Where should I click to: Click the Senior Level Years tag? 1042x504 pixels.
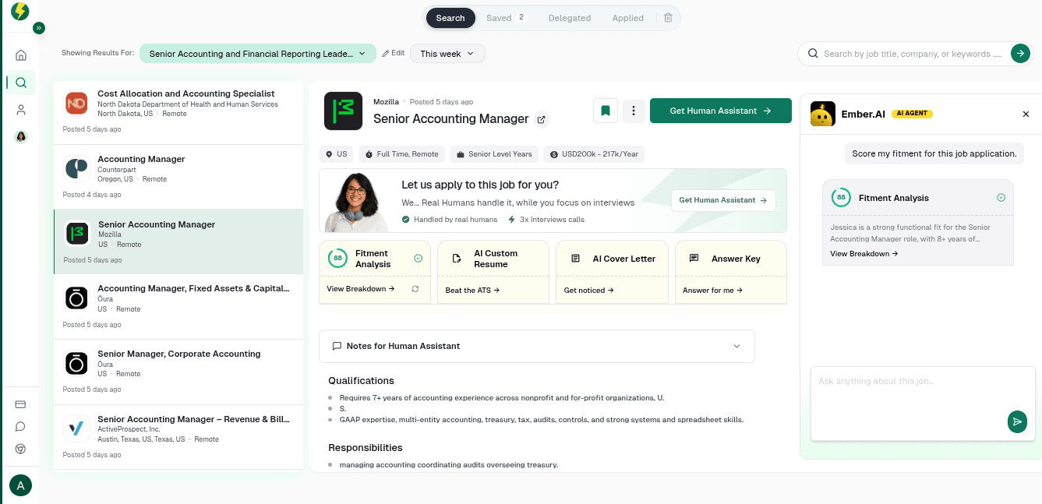coord(494,154)
